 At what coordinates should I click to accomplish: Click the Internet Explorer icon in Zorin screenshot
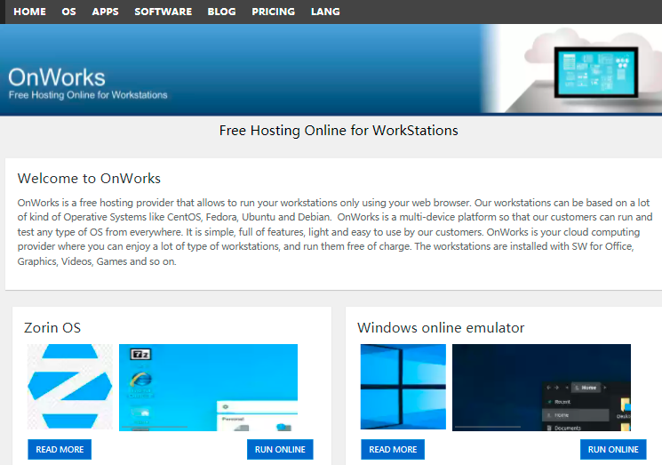pyautogui.click(x=140, y=381)
